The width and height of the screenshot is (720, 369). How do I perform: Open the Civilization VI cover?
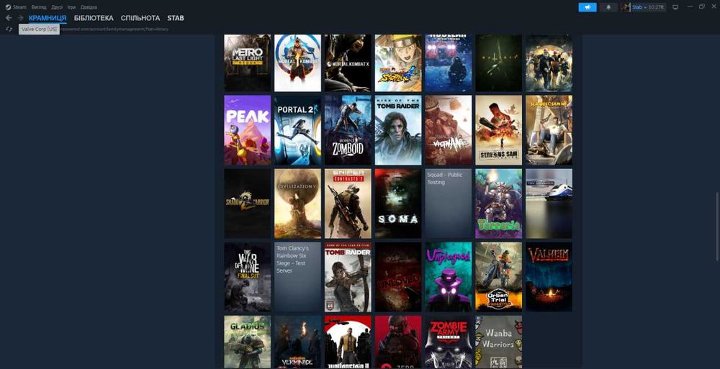(297, 204)
